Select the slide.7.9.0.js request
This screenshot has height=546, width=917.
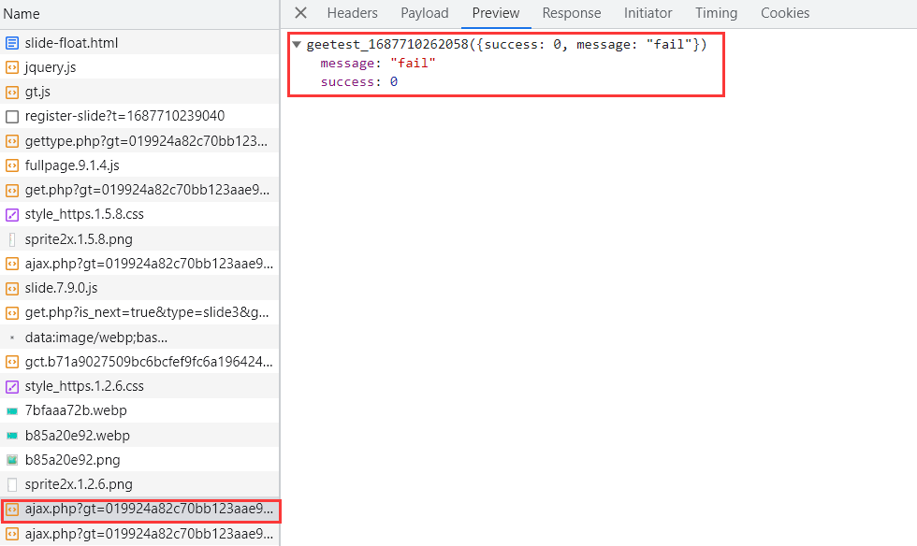pyautogui.click(x=61, y=288)
